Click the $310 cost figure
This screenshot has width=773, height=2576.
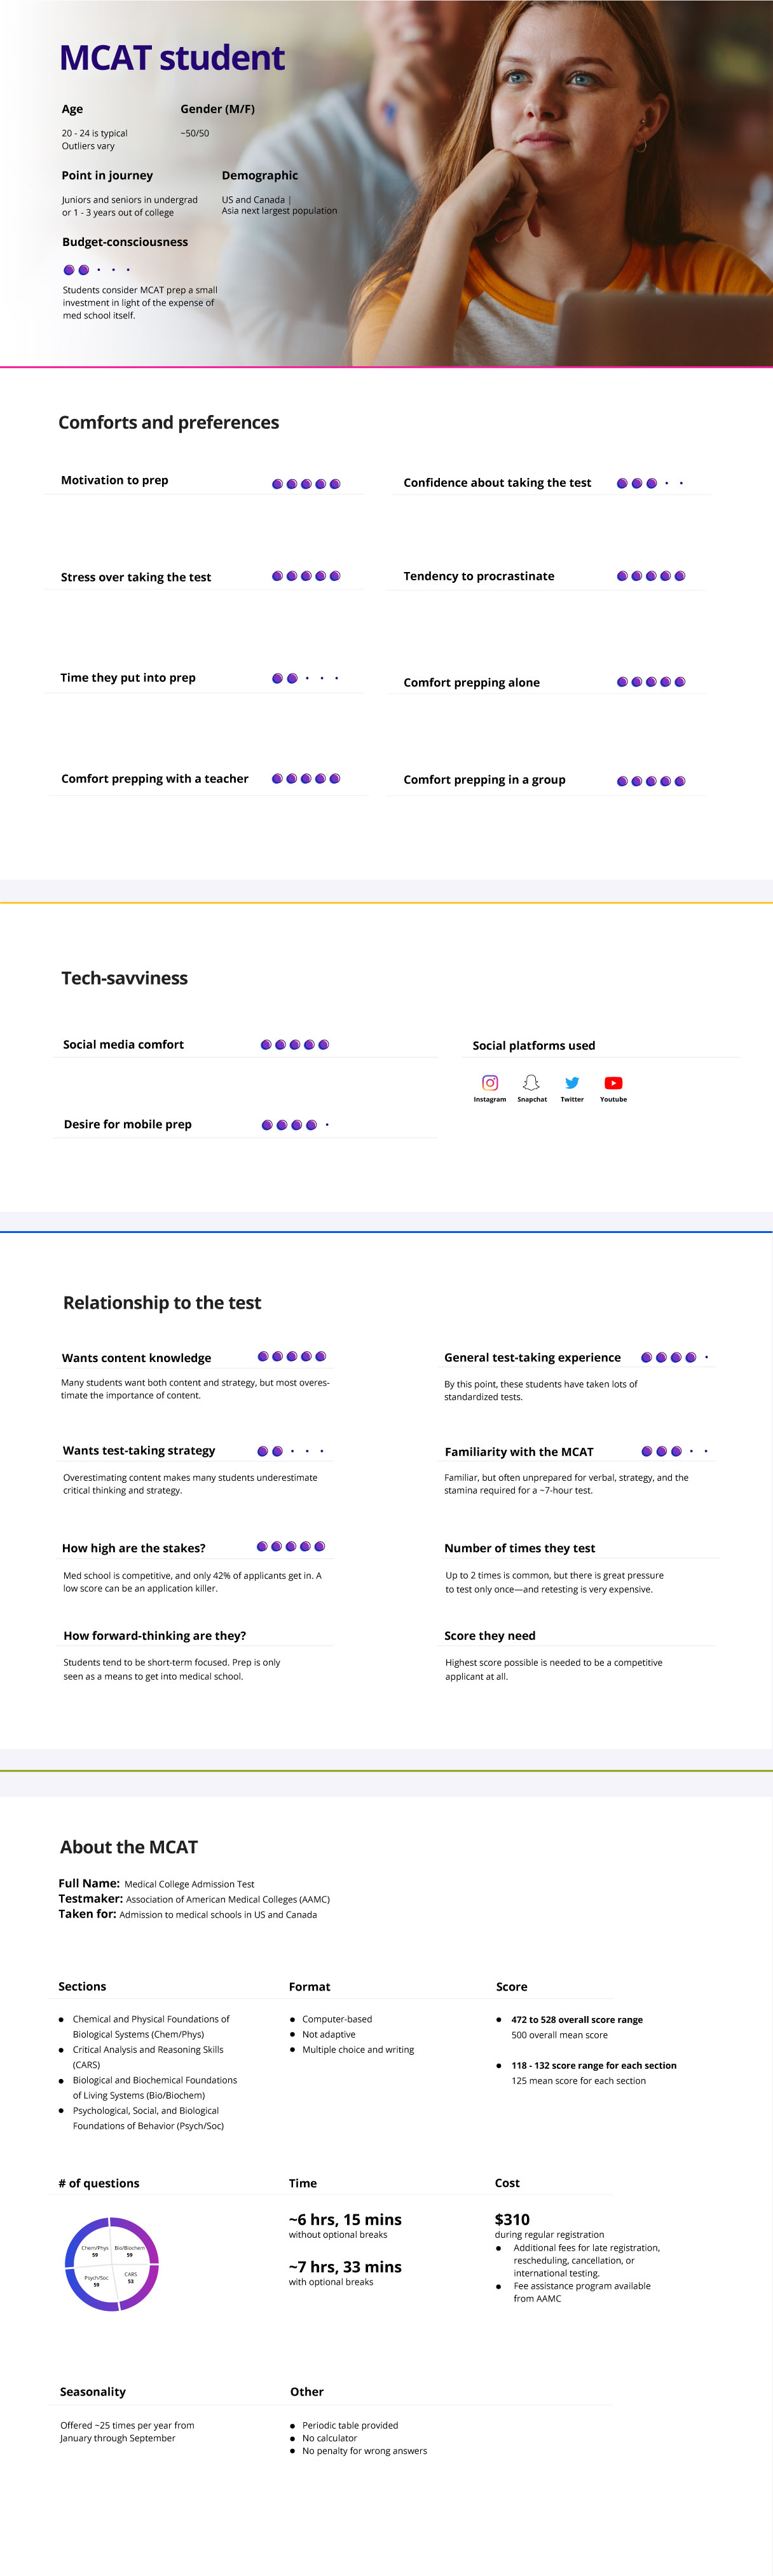click(512, 2219)
